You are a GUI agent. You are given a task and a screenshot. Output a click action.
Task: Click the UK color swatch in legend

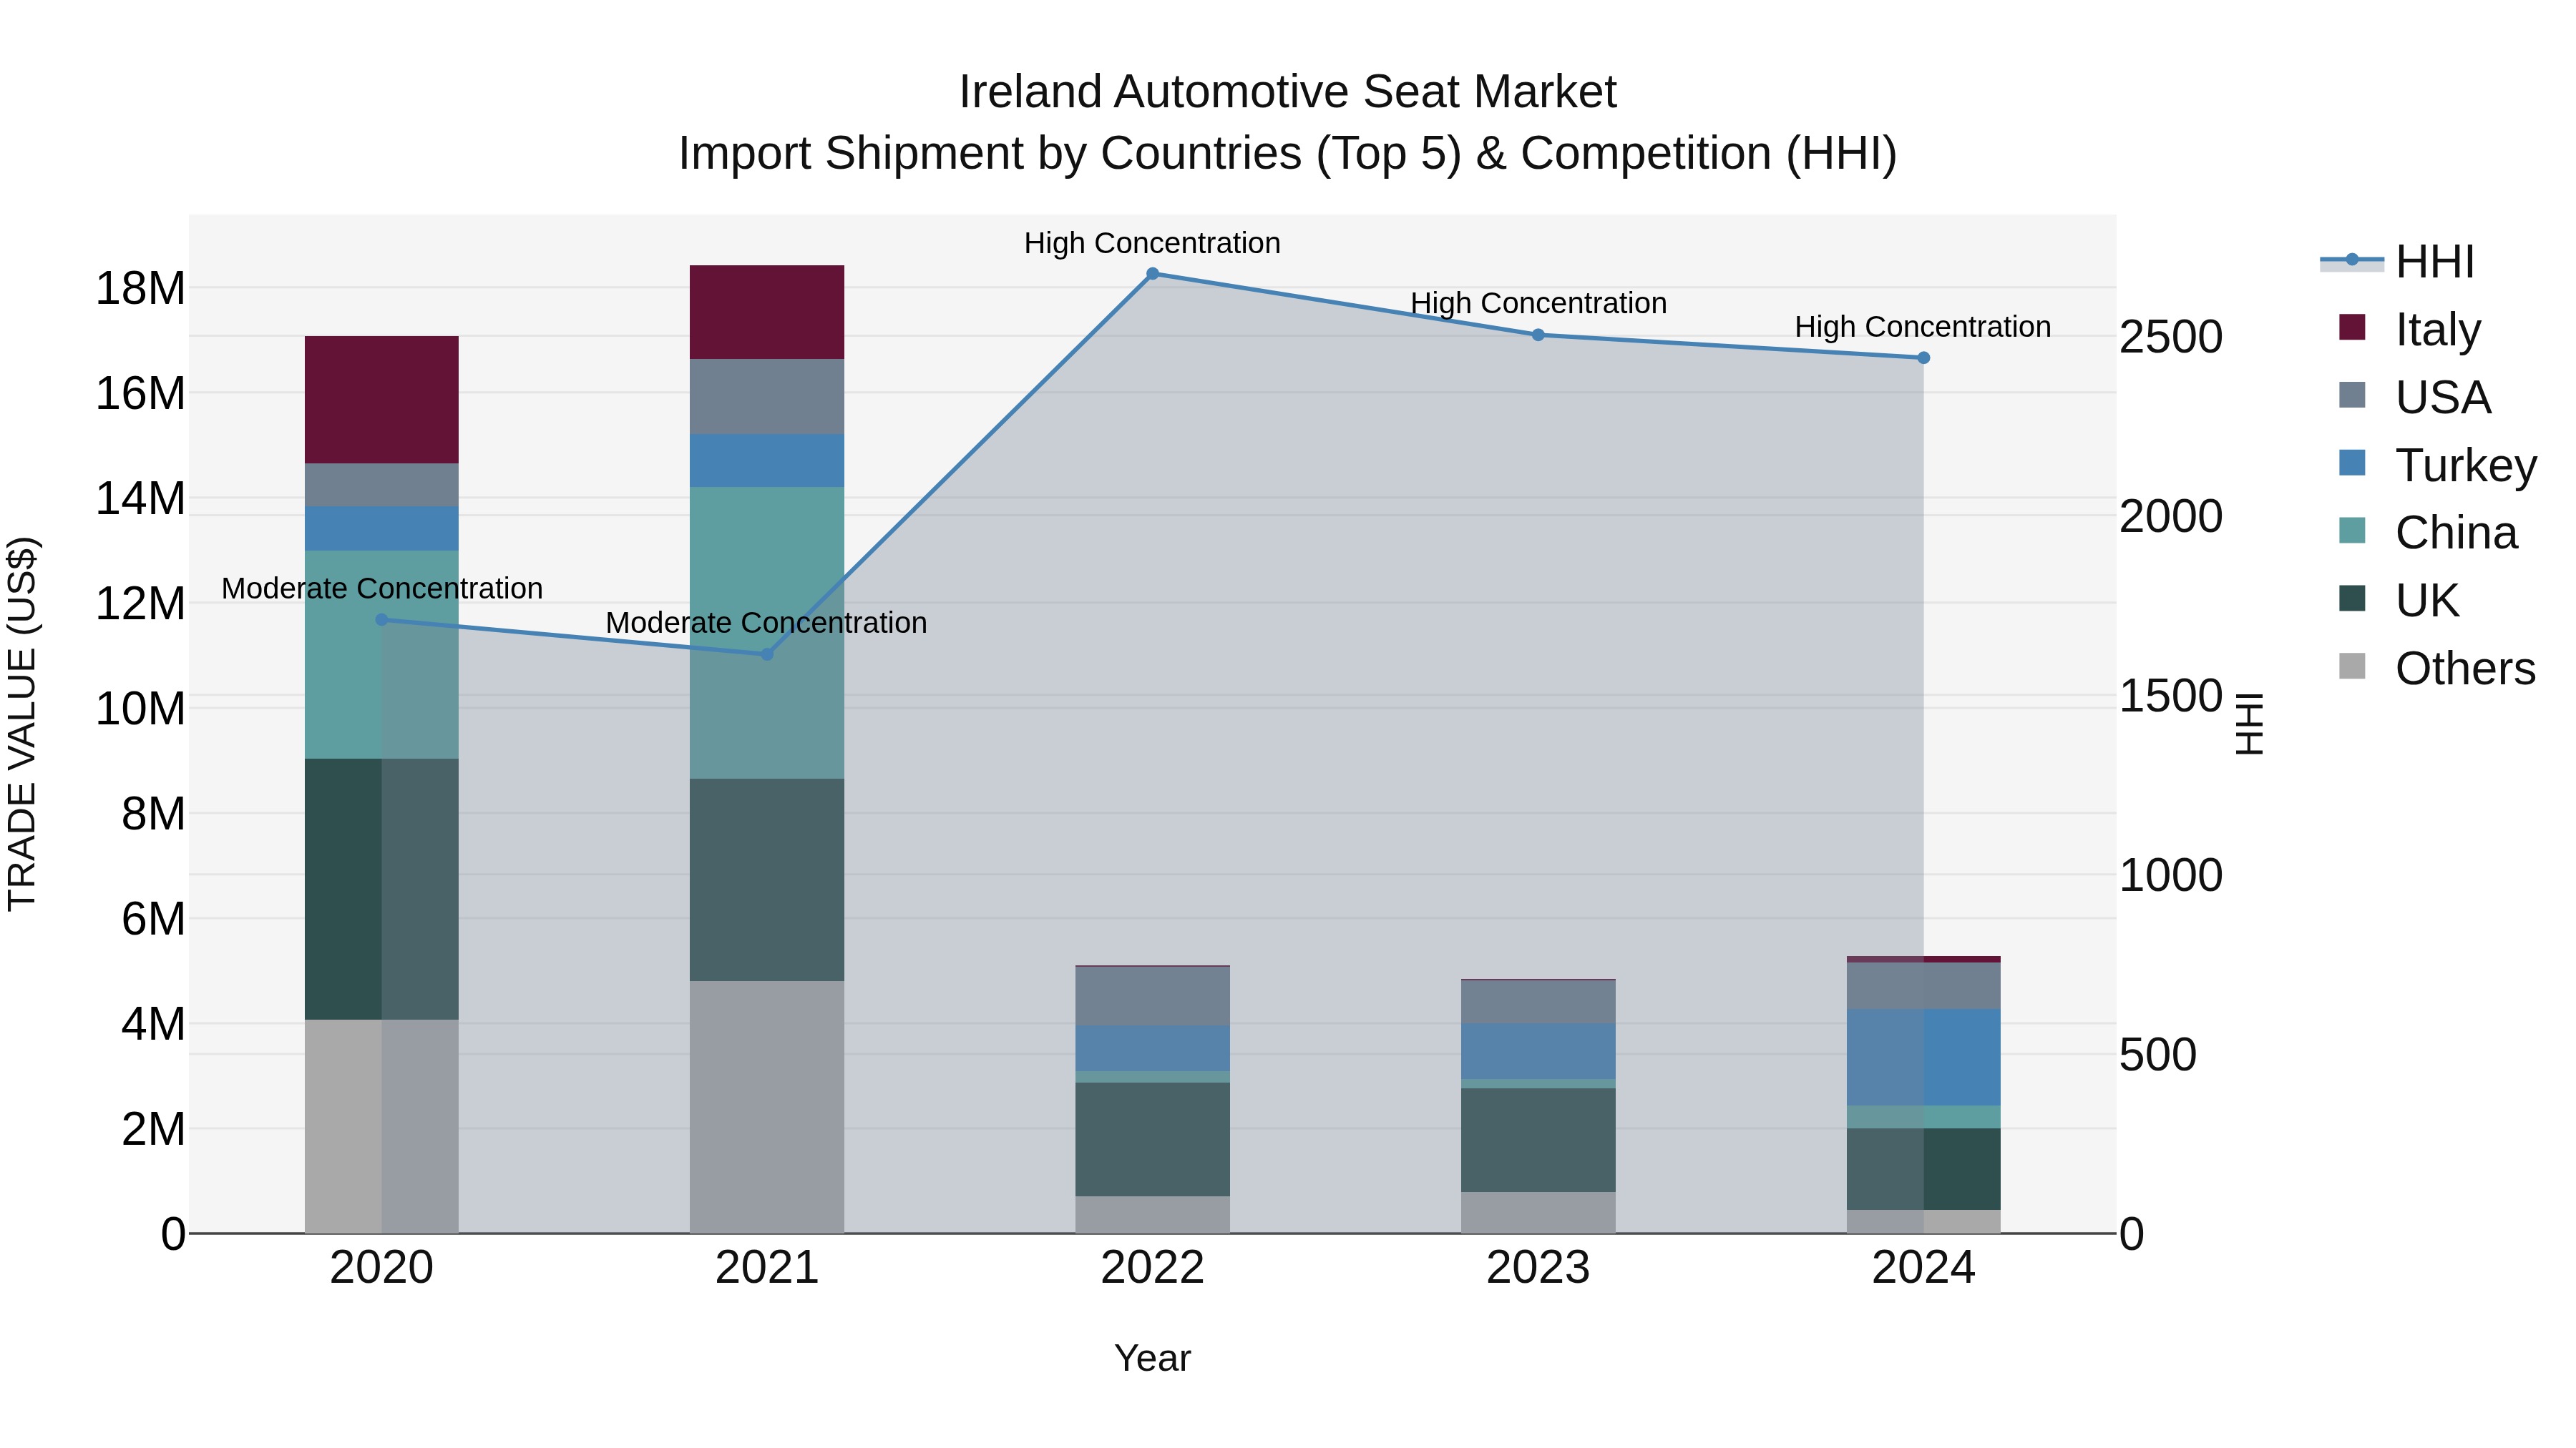pyautogui.click(x=2352, y=599)
